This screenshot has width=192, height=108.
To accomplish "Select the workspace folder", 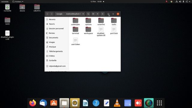I will [88, 31].
